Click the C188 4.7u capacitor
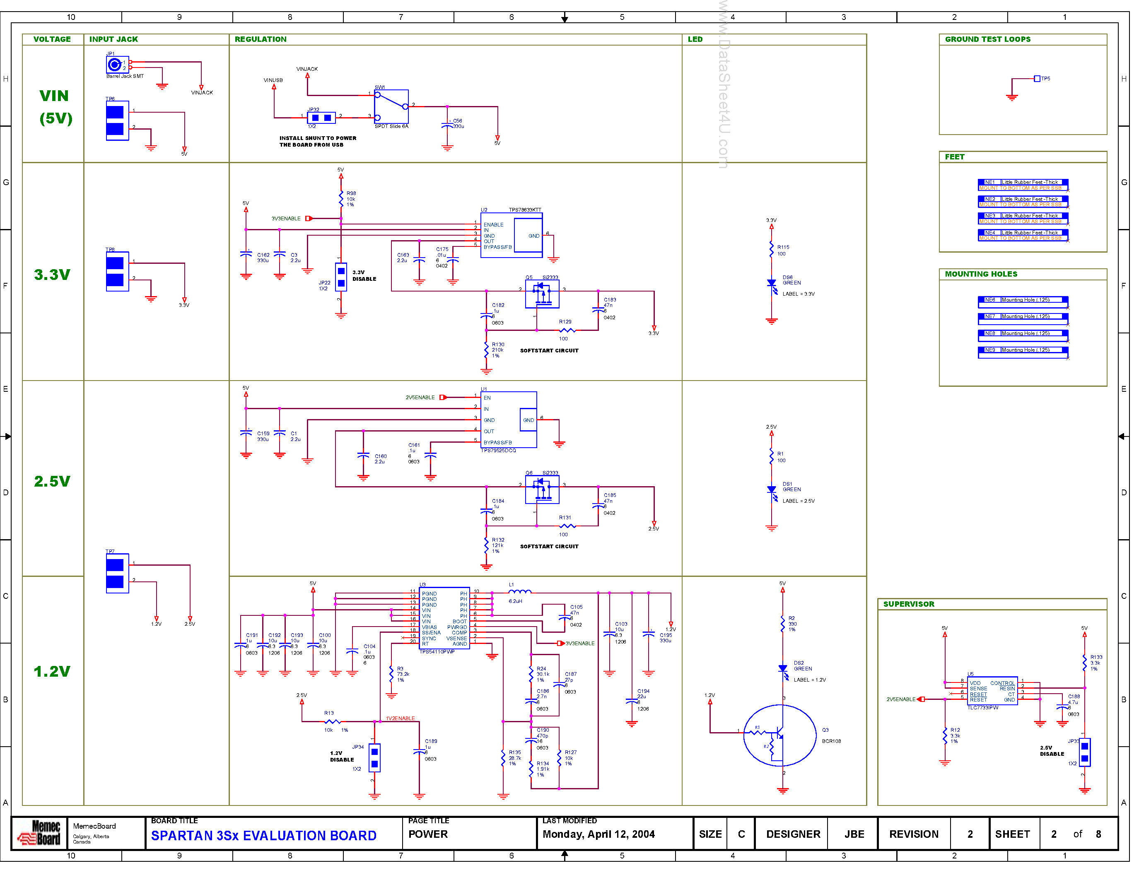This screenshot has width=1139, height=880. point(1062,707)
